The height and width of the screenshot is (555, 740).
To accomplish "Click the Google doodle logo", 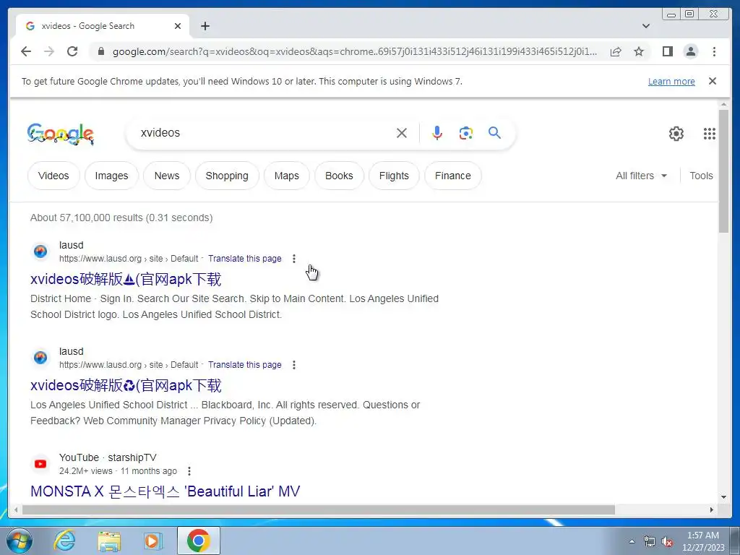I will 61,134.
